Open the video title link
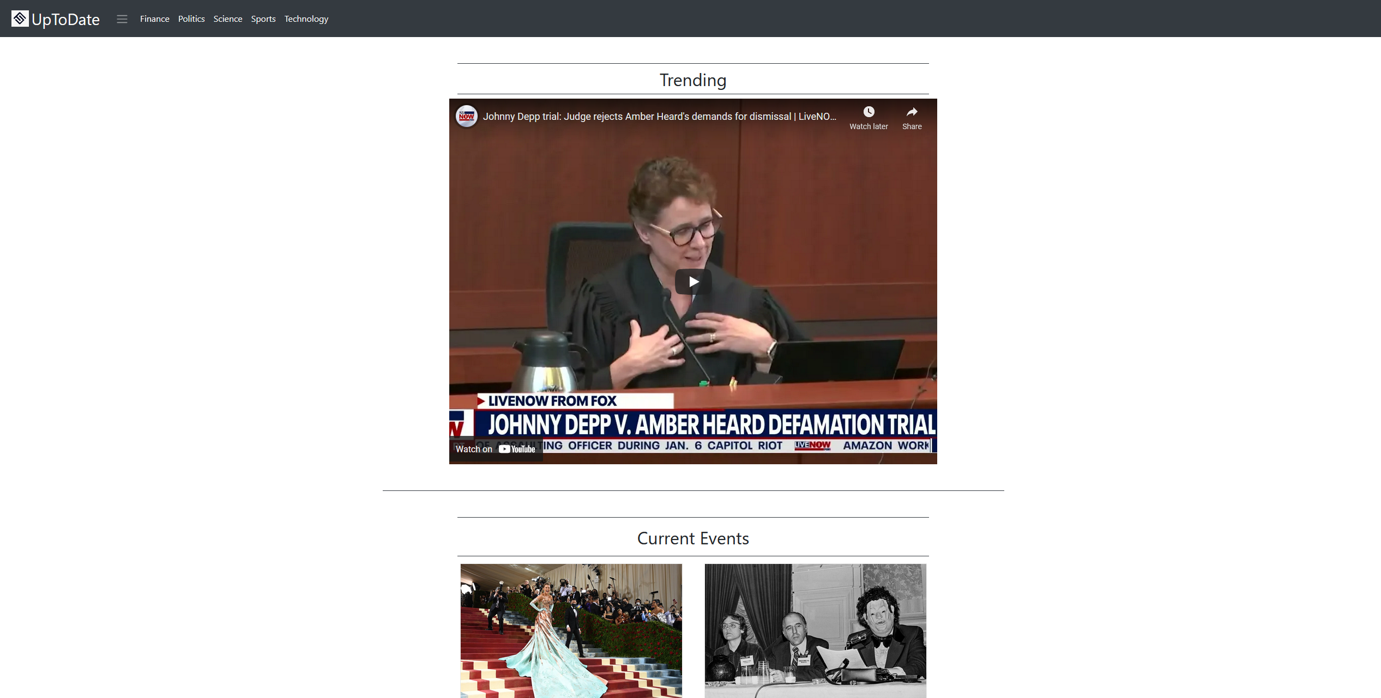 click(x=659, y=117)
